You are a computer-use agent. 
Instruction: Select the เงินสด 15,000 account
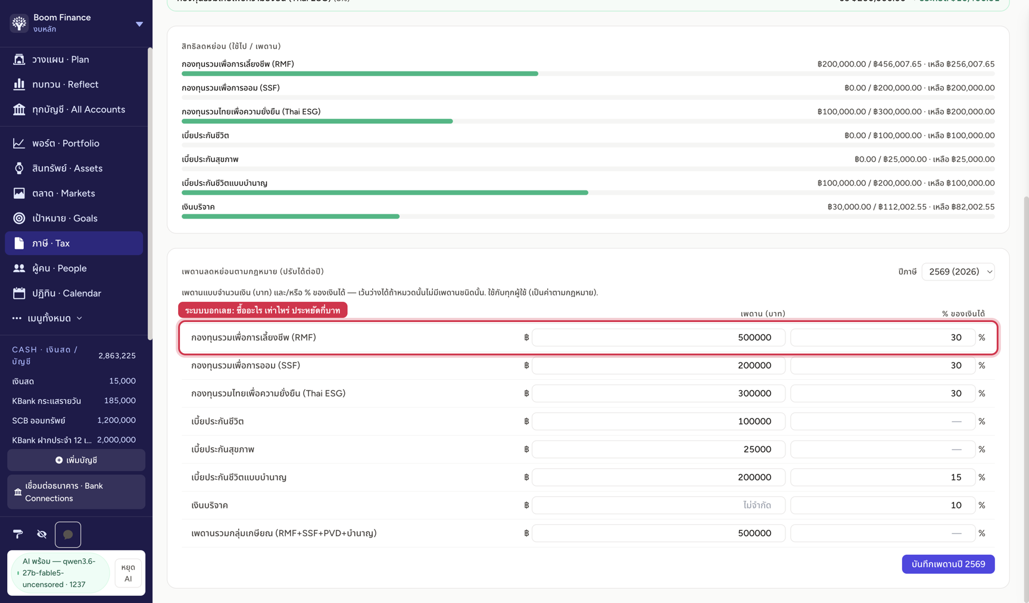click(74, 381)
